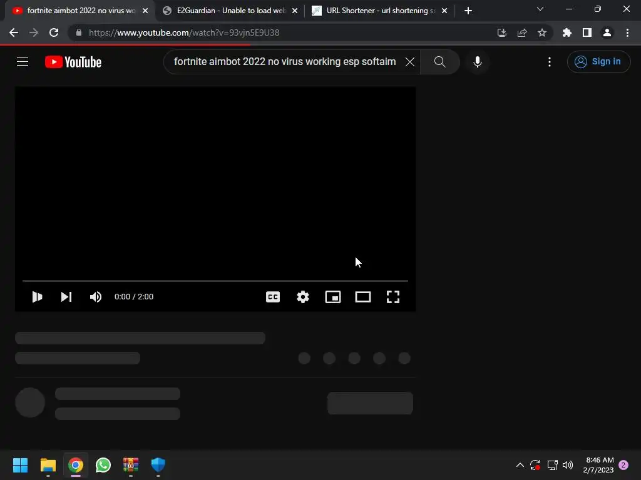Enable miniplayer mode
Image resolution: width=641 pixels, height=480 pixels.
click(333, 297)
